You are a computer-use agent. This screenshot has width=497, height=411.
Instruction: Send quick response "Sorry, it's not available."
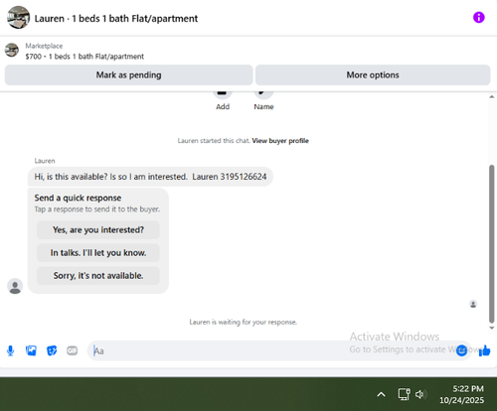(98, 276)
